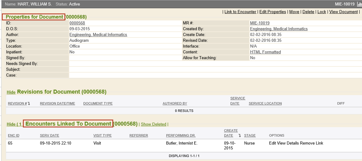Open View Document link
Image resolution: width=362 pixels, height=161 pixels.
(x=343, y=12)
